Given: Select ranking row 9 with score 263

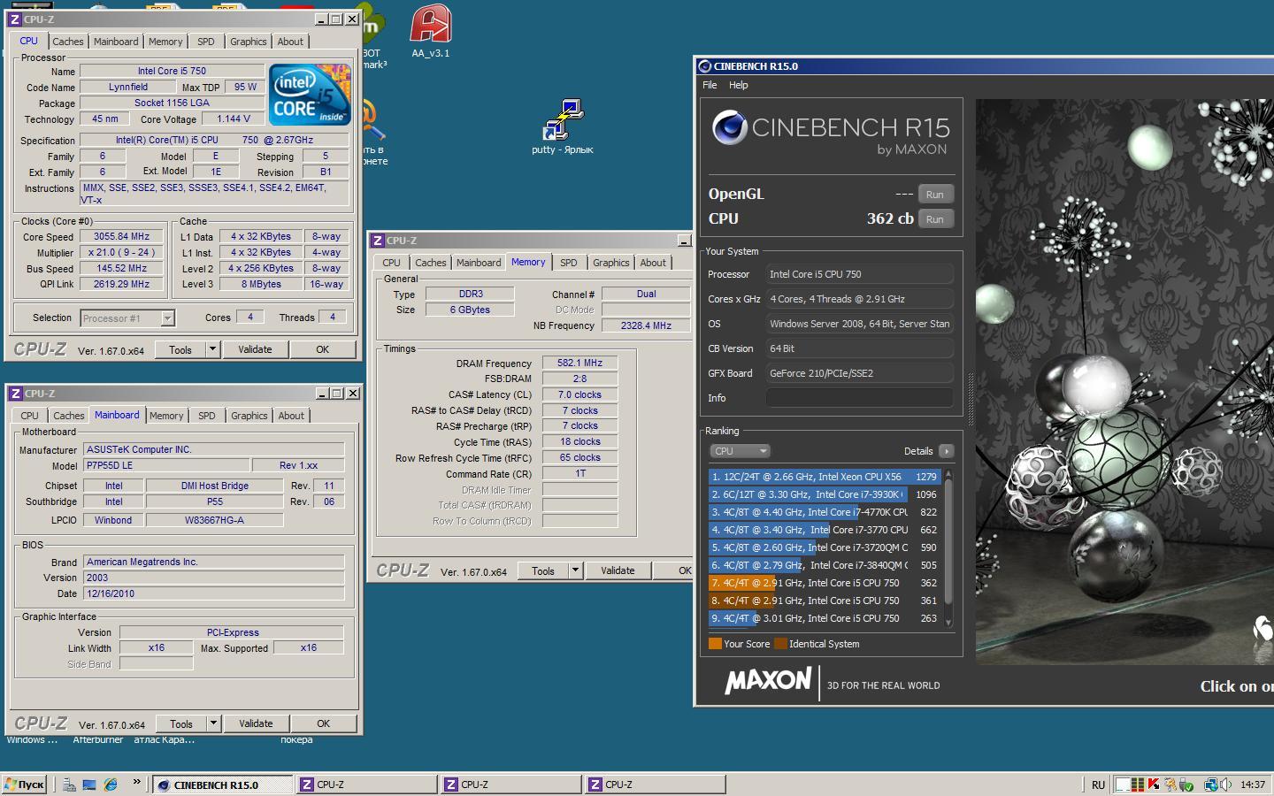Looking at the screenshot, I should 825,618.
